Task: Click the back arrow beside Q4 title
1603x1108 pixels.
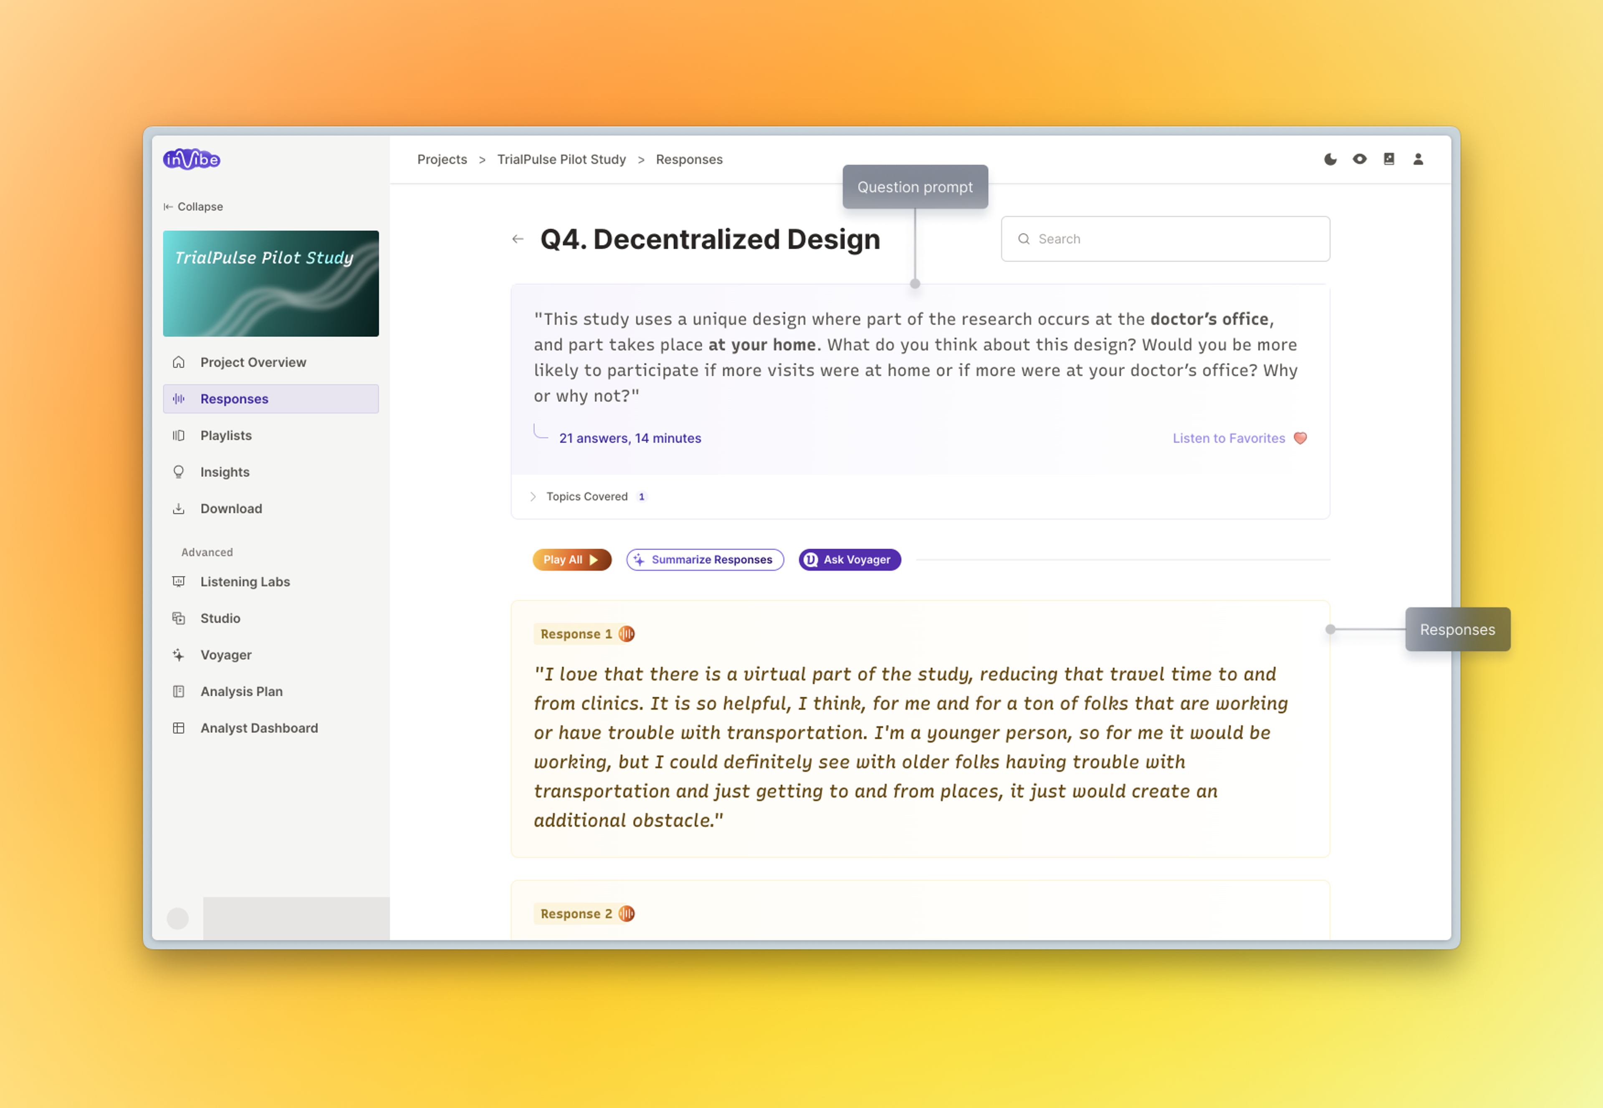Action: click(518, 239)
